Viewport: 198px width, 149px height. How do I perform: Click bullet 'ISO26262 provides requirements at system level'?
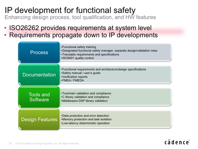click(x=80, y=28)
